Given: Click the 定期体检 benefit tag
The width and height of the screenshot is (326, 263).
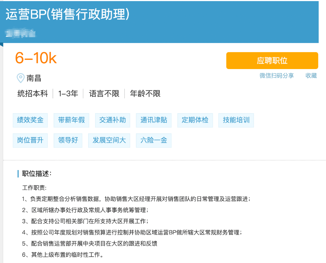Looking at the screenshot, I should pos(195,120).
